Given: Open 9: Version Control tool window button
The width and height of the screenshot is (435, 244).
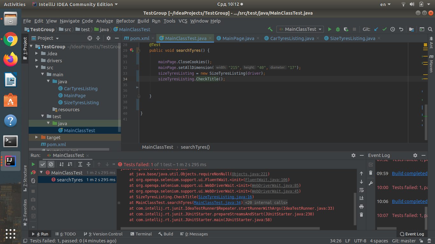Looking at the screenshot, I should (103, 234).
